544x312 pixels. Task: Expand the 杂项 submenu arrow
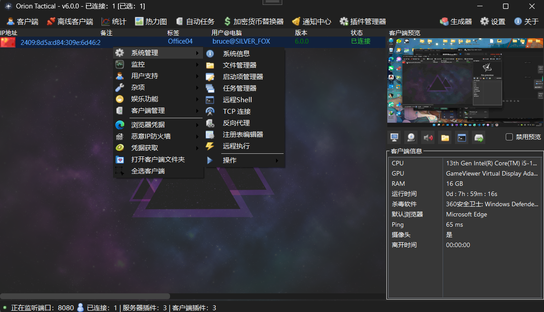(197, 88)
